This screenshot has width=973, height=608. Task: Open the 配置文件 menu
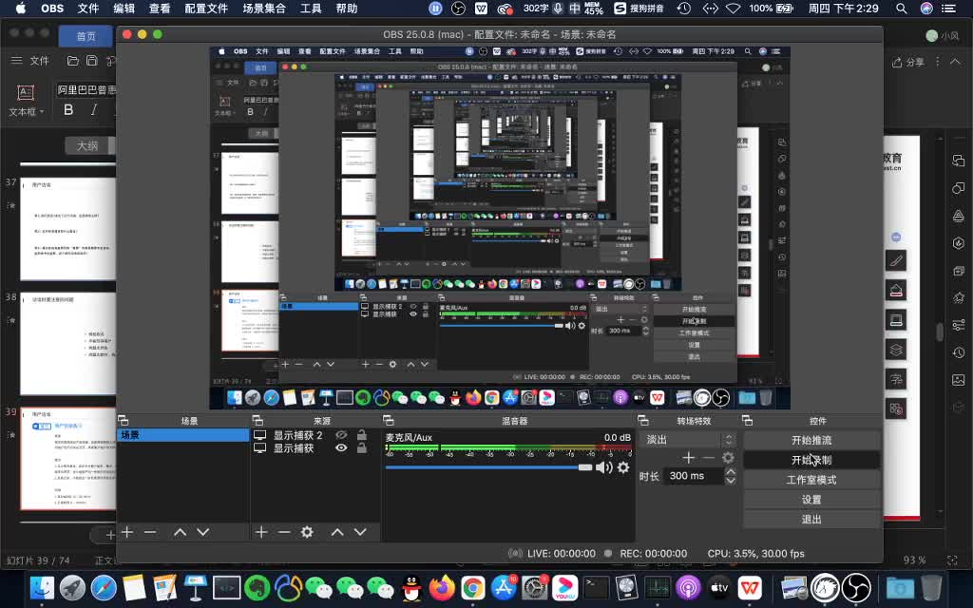(206, 8)
